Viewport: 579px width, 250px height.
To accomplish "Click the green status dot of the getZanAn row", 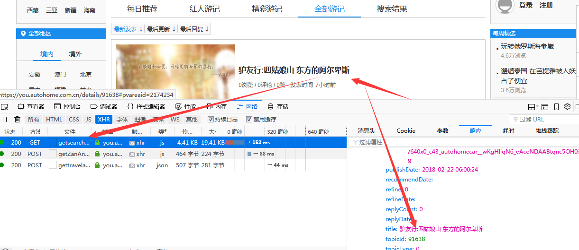I will coord(2,154).
